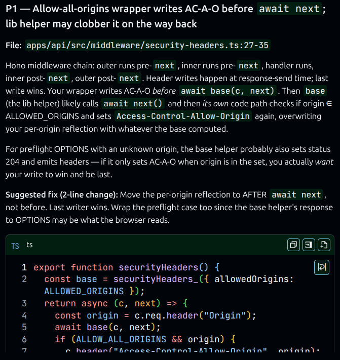Click 'c.req.header("Origin")' in code line 4

tap(193, 315)
